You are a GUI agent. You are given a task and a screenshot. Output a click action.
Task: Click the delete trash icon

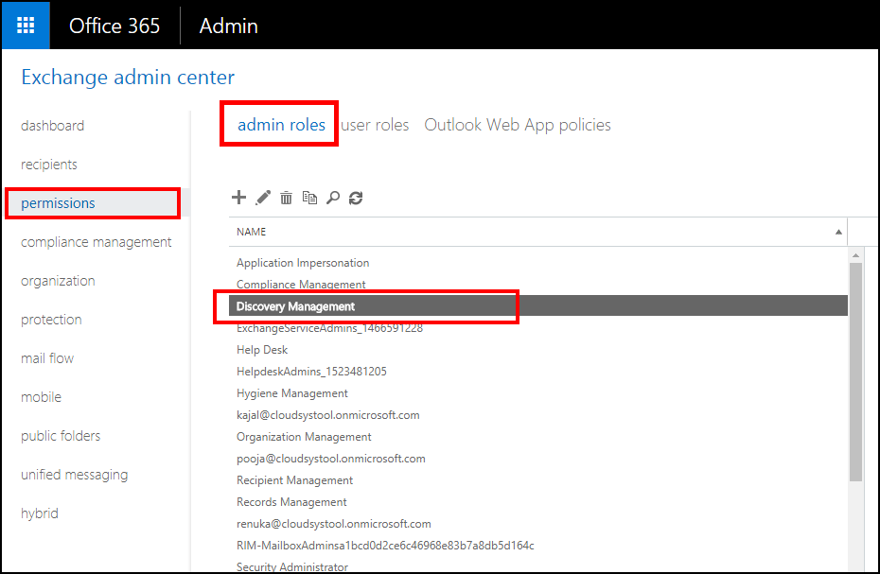pyautogui.click(x=286, y=198)
